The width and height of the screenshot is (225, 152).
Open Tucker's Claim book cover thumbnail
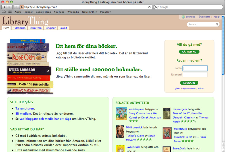(120, 132)
